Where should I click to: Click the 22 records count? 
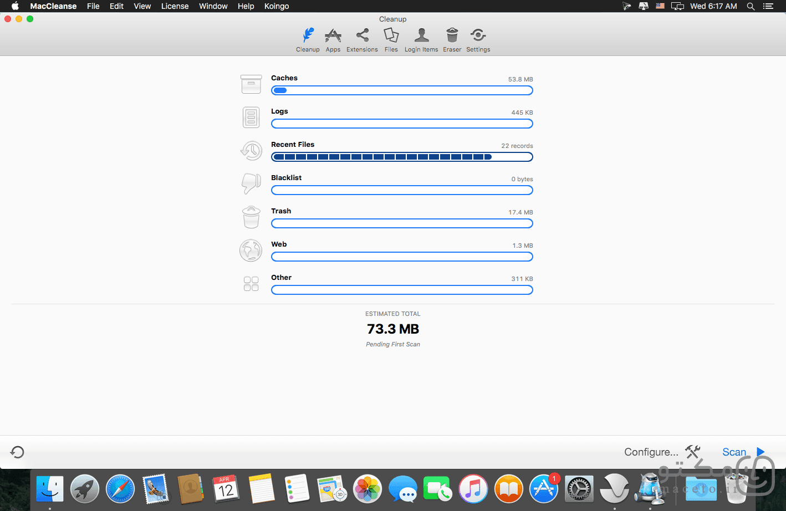[x=517, y=146]
